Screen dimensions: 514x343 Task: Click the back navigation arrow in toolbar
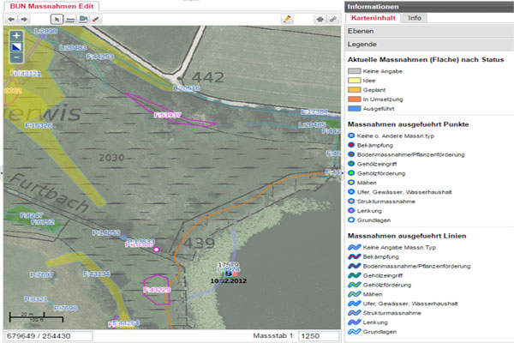pos(11,18)
